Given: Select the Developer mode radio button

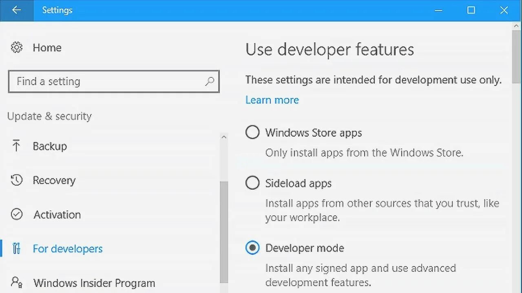Looking at the screenshot, I should click(252, 248).
